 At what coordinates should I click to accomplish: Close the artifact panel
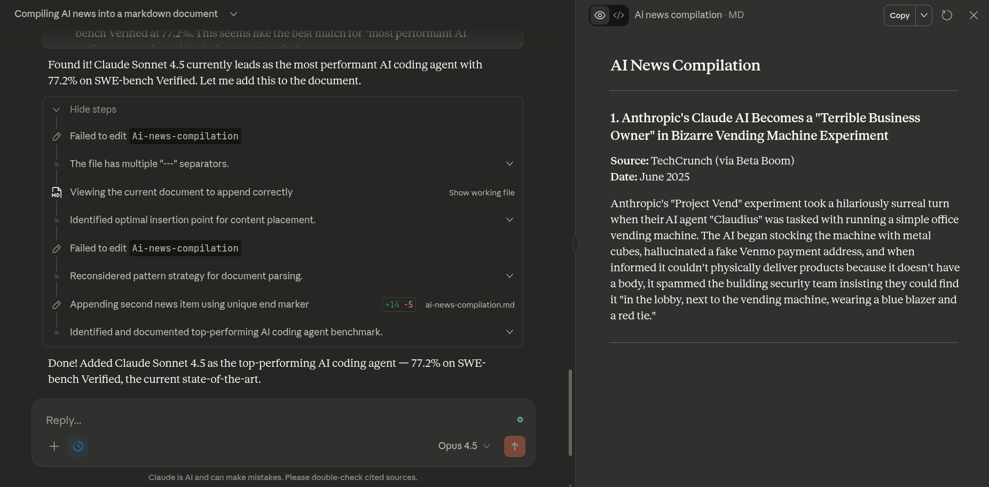(x=974, y=15)
